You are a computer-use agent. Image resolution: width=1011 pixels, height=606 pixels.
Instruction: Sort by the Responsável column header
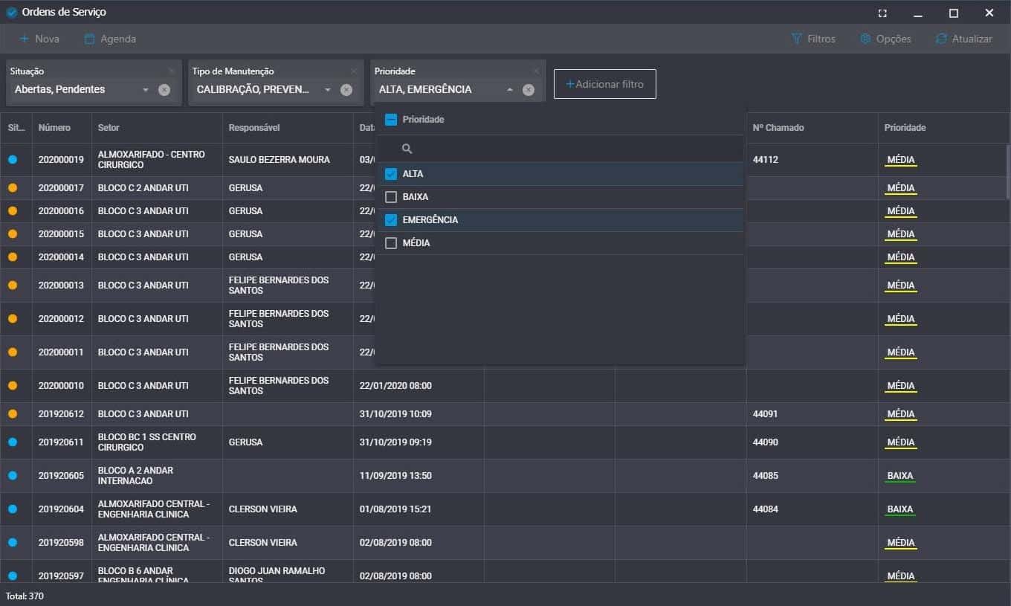254,128
